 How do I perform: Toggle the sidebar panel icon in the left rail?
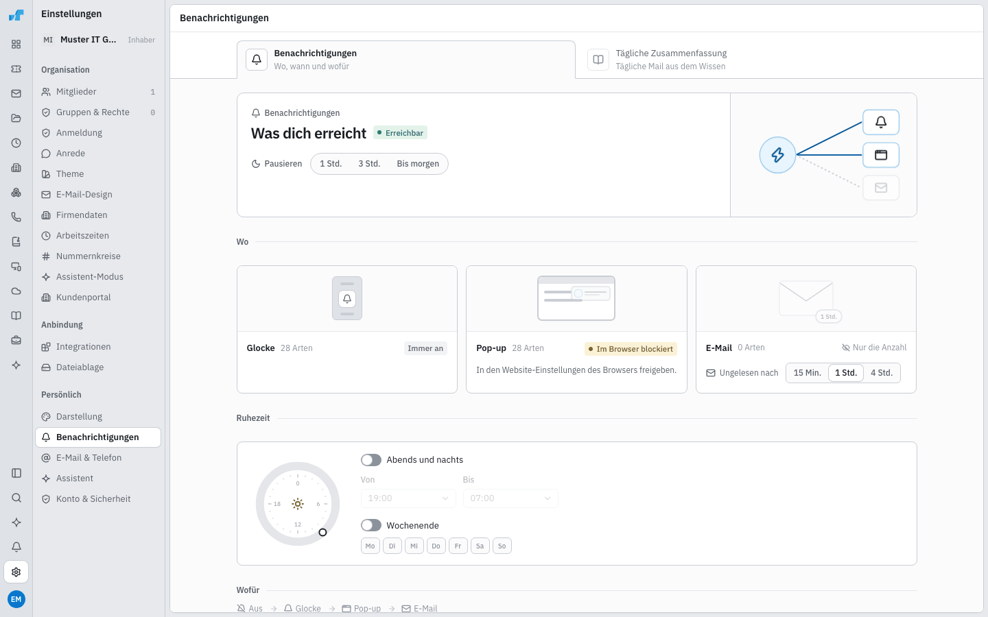(16, 473)
